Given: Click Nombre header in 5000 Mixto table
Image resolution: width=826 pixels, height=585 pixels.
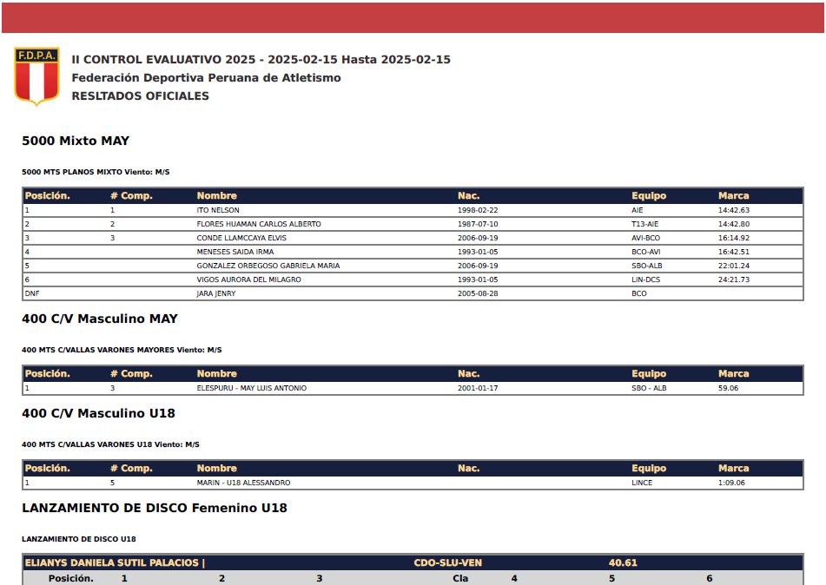Looking at the screenshot, I should pos(216,195).
